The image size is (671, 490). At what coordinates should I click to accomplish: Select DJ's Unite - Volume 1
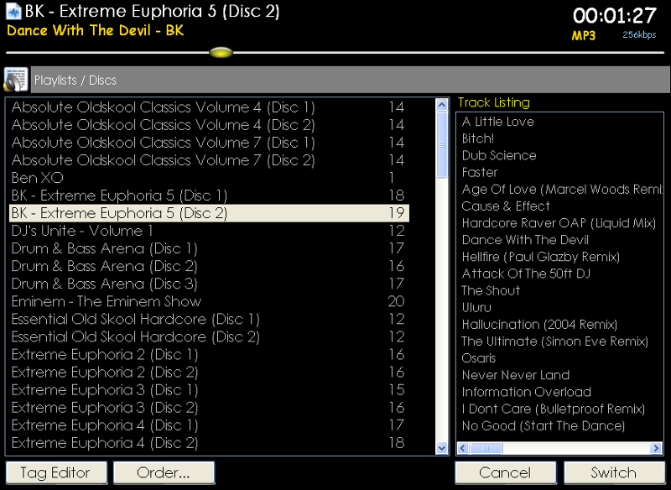(x=209, y=231)
